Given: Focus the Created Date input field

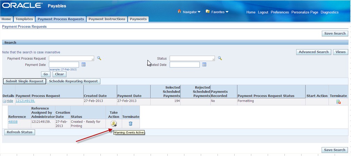Looking at the screenshot, I should 184,64.
